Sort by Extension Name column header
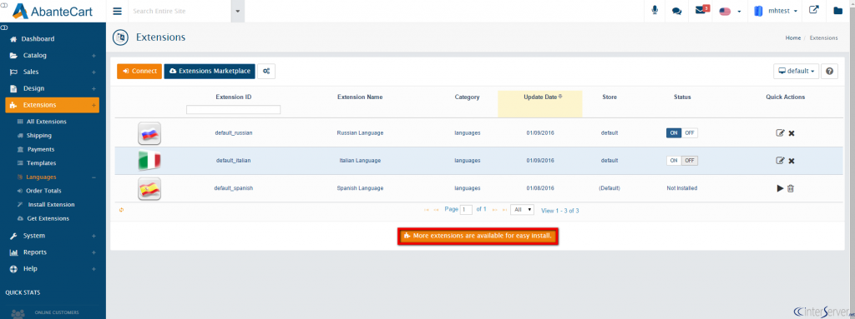 360,97
